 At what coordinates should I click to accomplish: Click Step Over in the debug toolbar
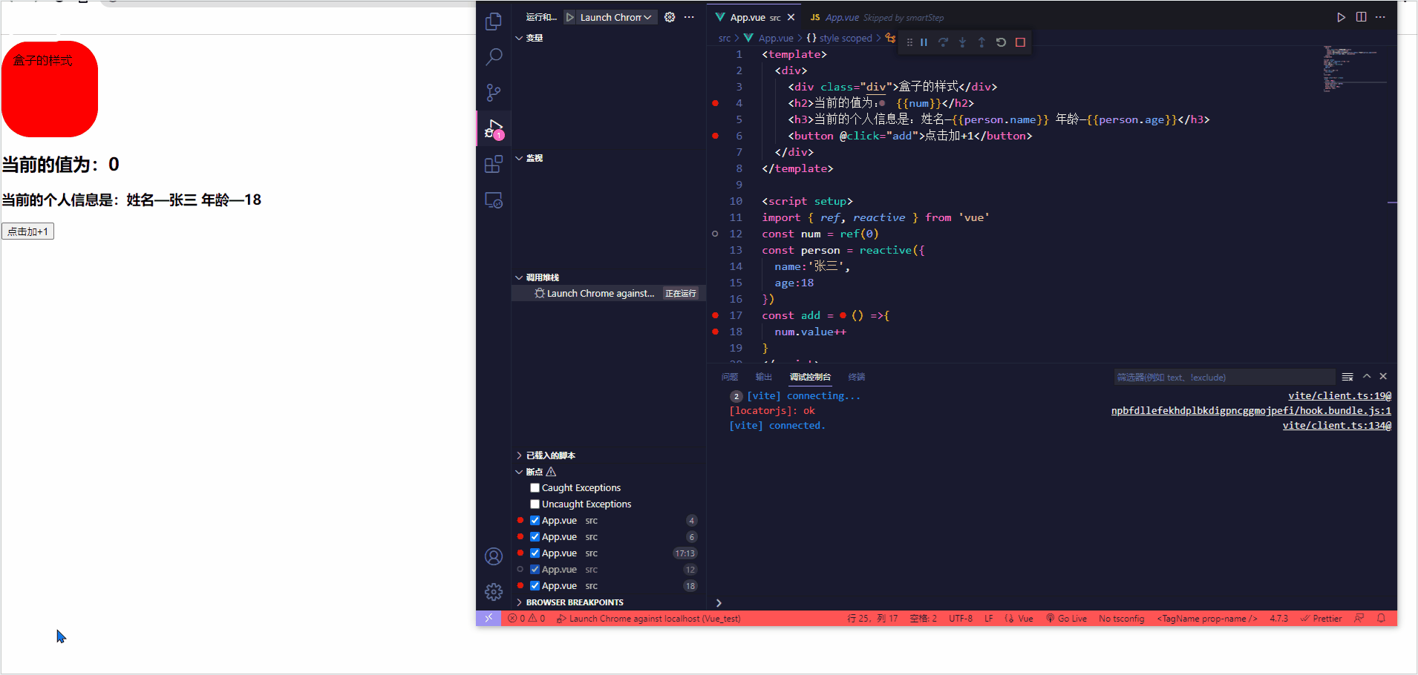943,42
